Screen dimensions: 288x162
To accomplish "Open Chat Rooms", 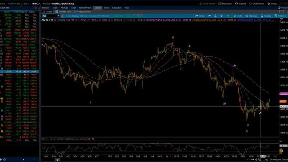I will pyautogui.click(x=256, y=4).
